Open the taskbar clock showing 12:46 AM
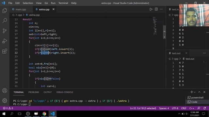209x117 pixels. tap(195, 114)
